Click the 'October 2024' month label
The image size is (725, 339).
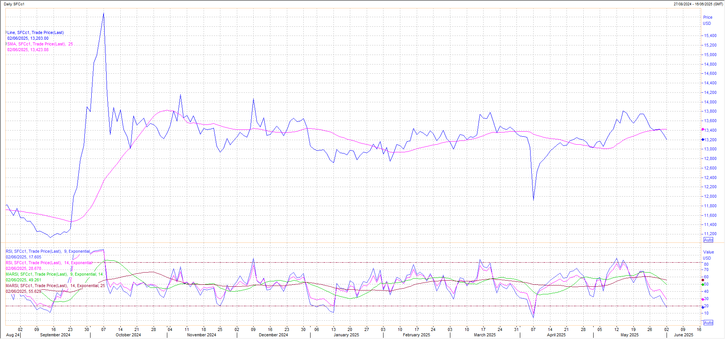pos(128,335)
